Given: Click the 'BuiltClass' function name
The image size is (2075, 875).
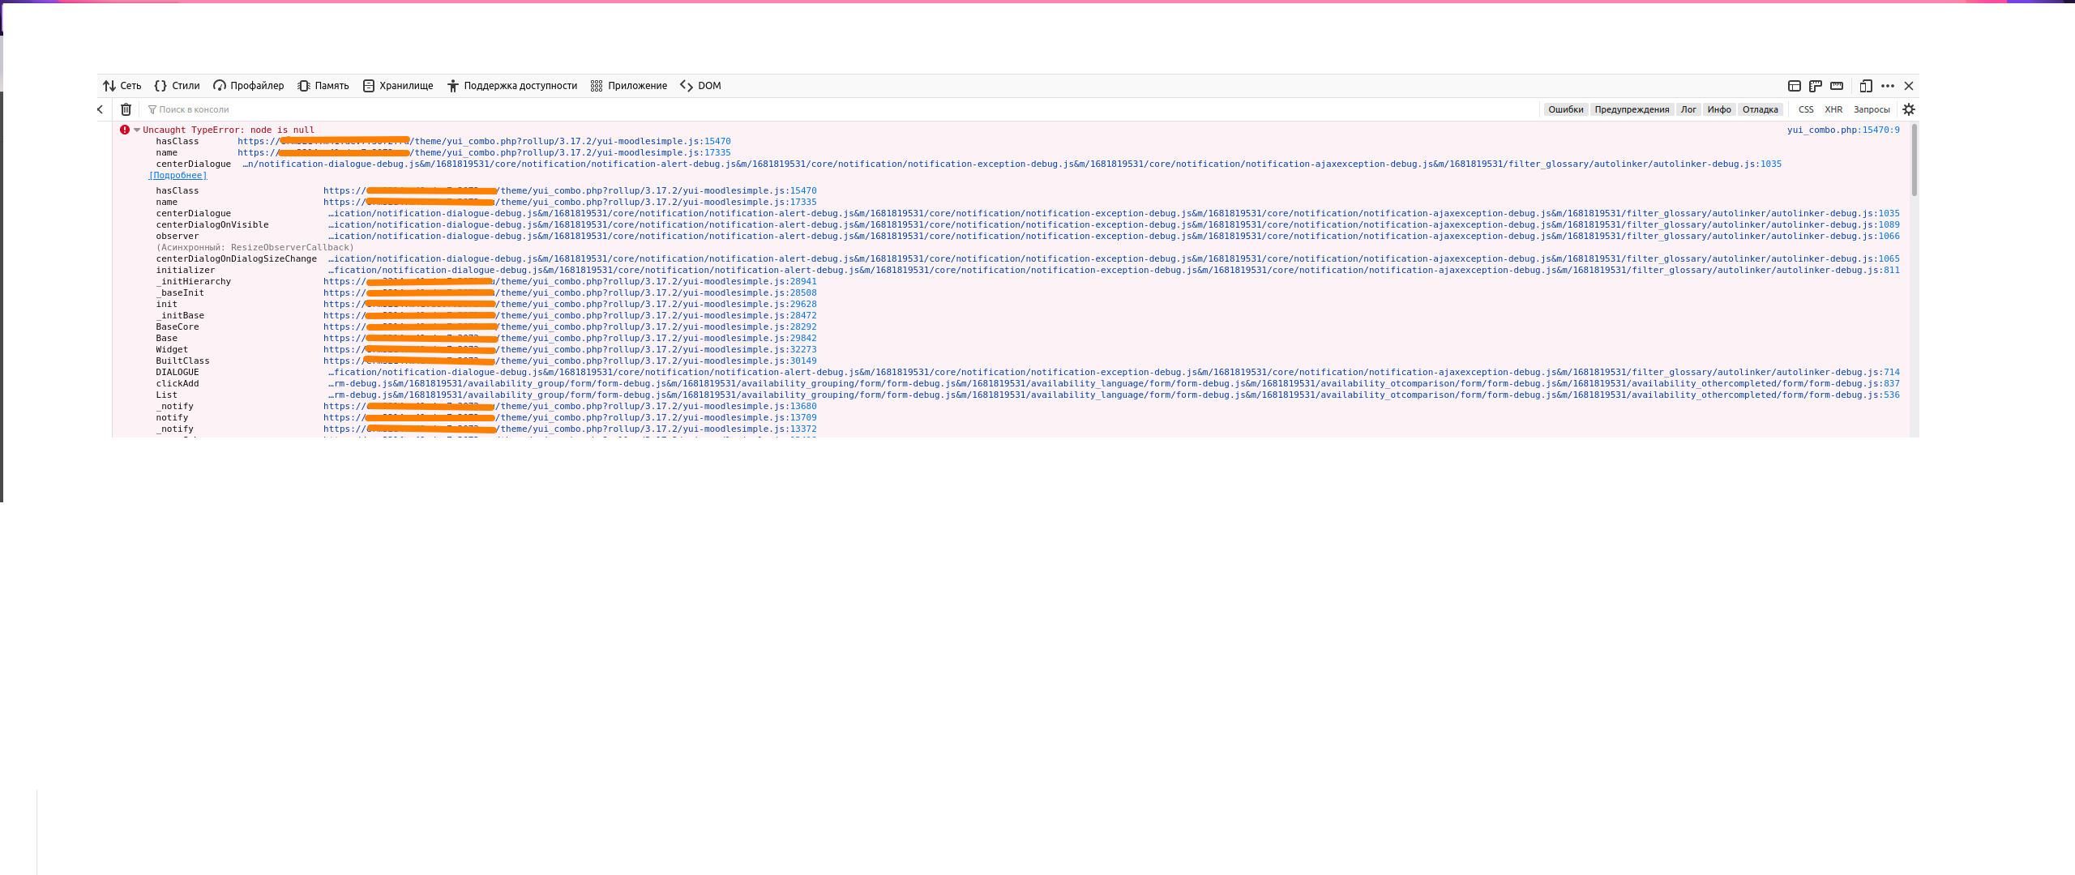Looking at the screenshot, I should pyautogui.click(x=182, y=361).
